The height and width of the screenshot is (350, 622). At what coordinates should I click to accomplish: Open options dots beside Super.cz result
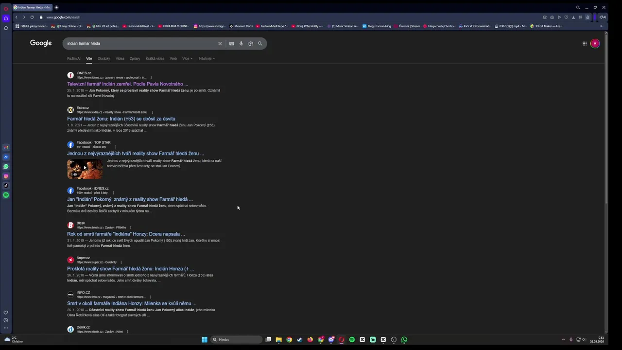[x=121, y=262]
